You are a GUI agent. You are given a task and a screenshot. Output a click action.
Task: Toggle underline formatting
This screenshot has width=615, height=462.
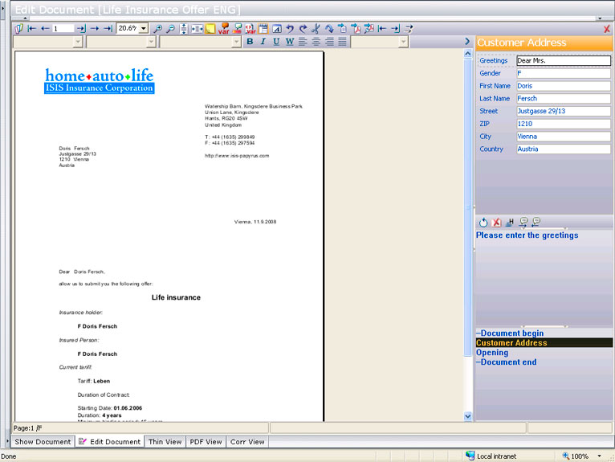pos(276,42)
